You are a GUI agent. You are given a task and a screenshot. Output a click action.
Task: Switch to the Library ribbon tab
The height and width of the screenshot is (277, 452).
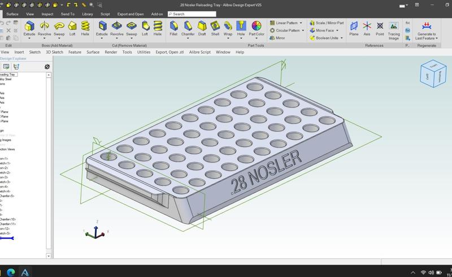pos(88,14)
